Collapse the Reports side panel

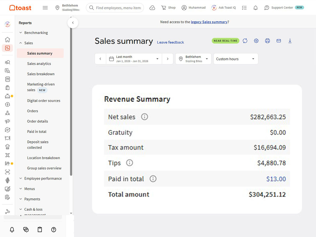pyautogui.click(x=73, y=23)
